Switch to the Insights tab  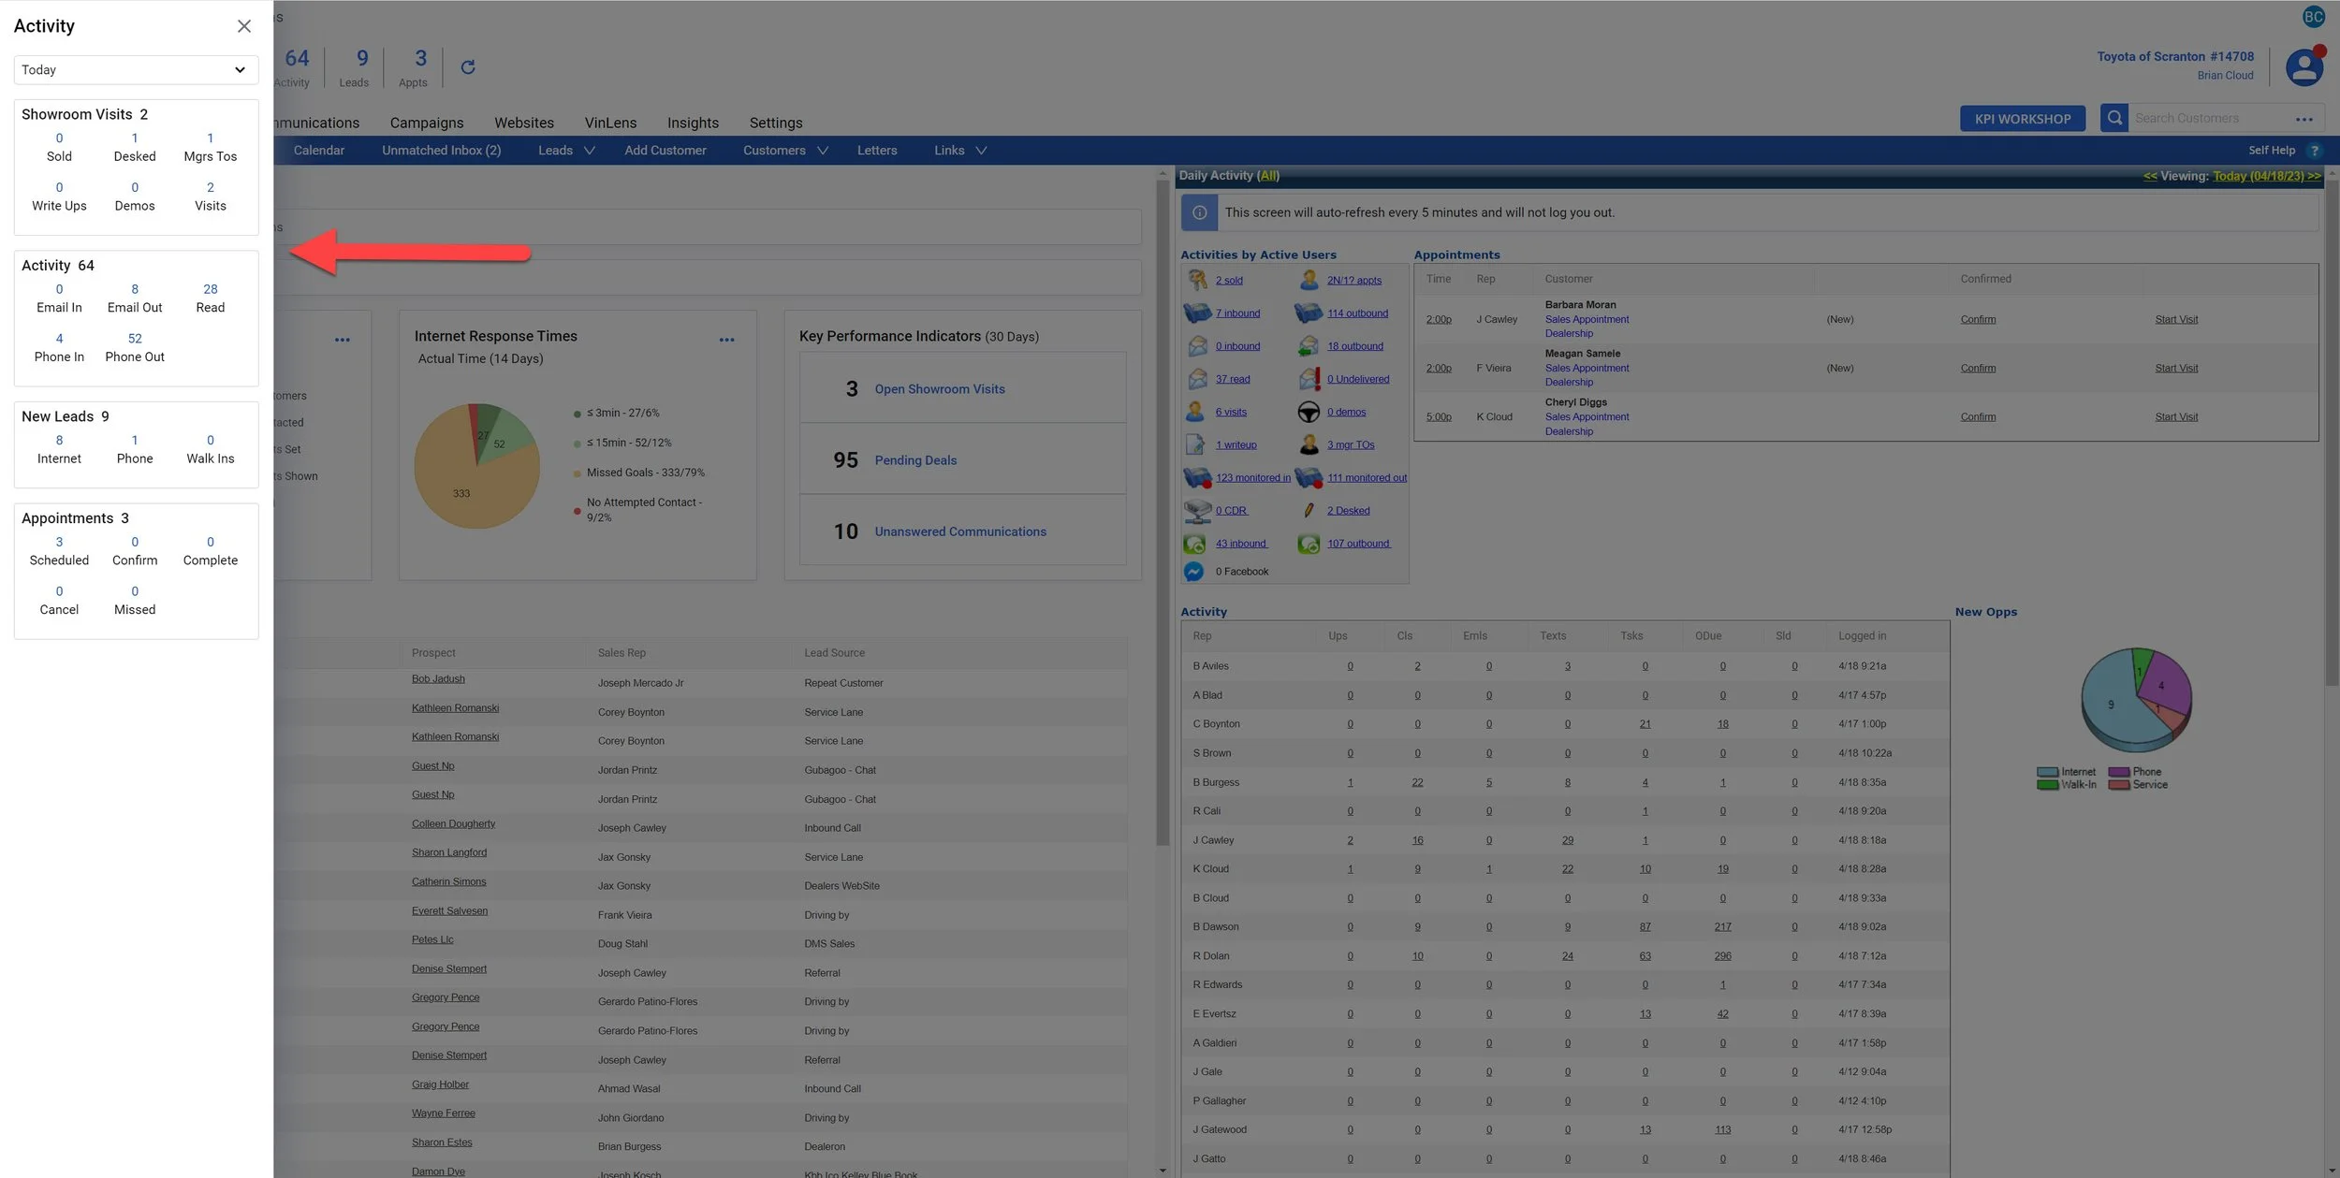[693, 123]
